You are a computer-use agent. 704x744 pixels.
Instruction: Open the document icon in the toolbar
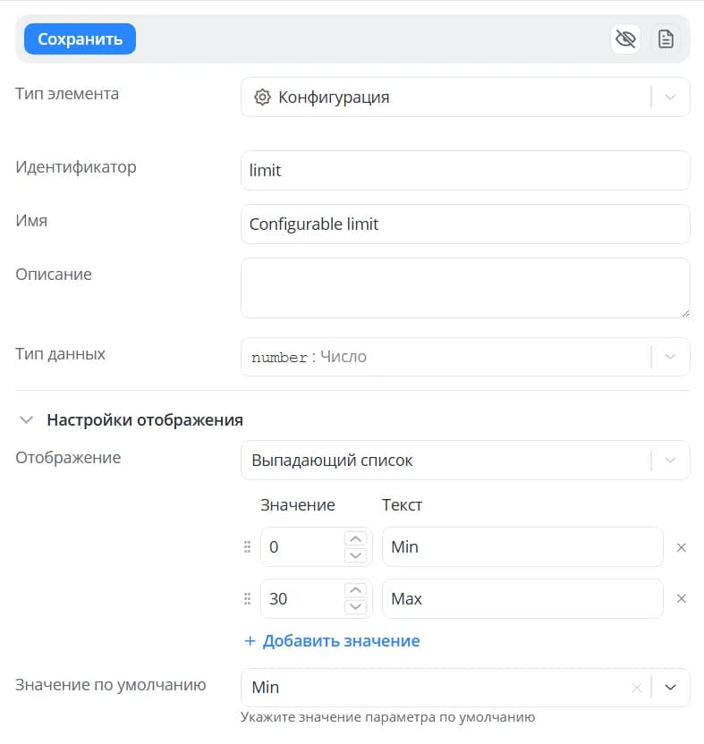(x=666, y=39)
